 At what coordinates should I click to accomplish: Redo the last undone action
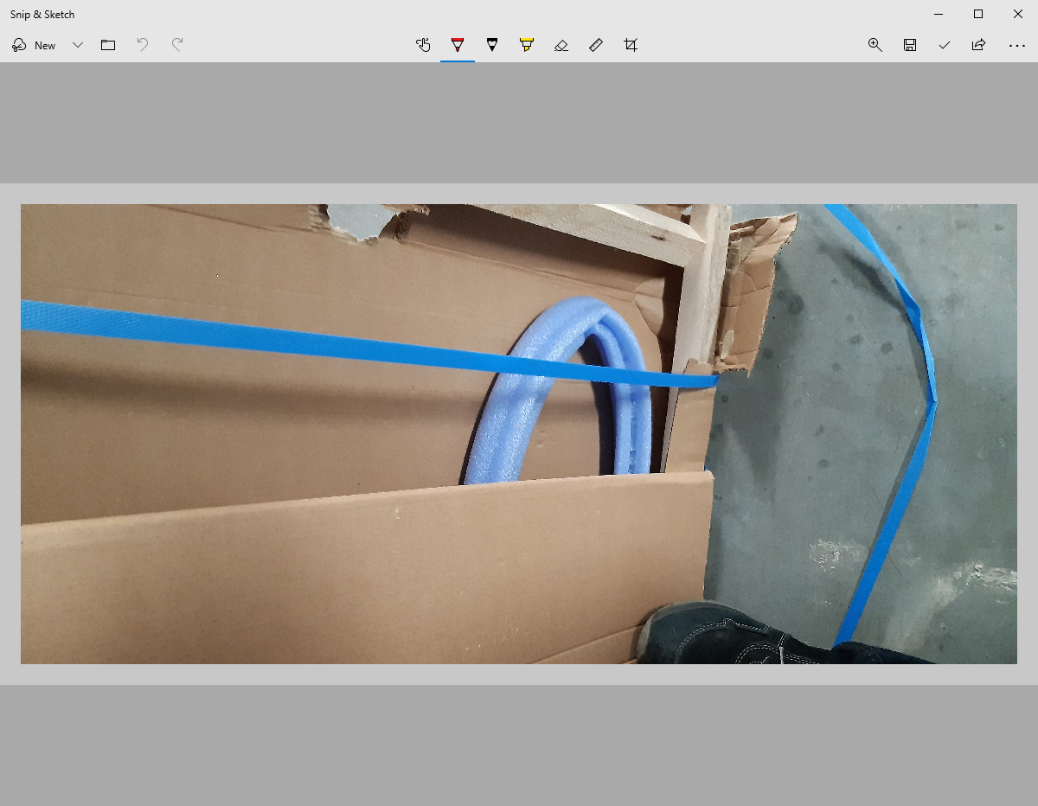[177, 45]
